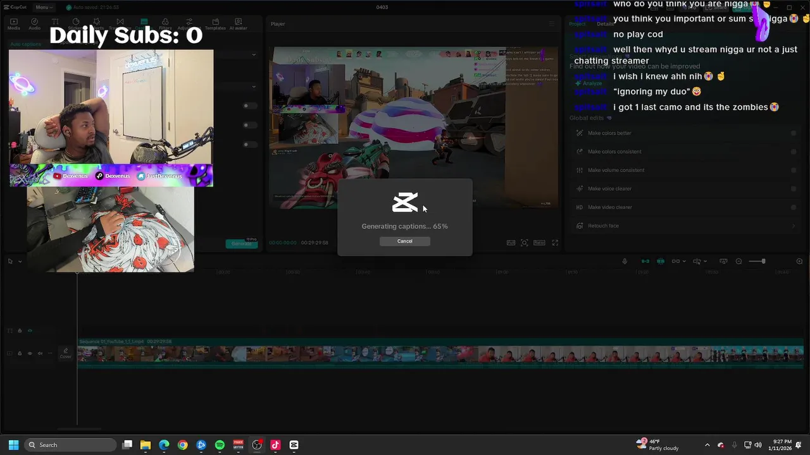Viewport: 810px width, 455px height.
Task: Click the Player panel title
Action: tap(278, 24)
